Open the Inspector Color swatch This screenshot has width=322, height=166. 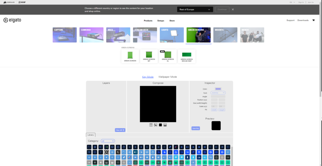pos(218,89)
